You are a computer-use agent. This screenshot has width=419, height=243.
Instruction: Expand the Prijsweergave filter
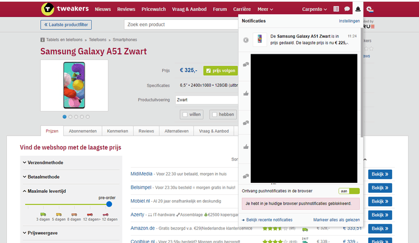40,233
